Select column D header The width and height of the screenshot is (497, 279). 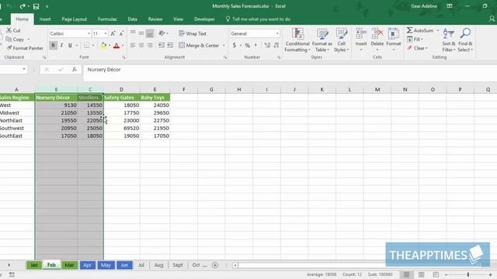tap(121, 90)
